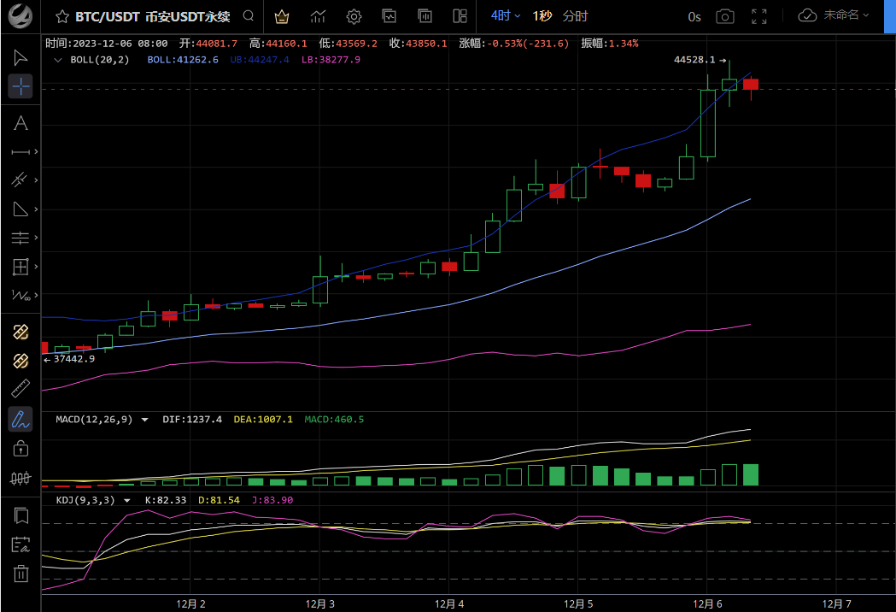Select the Fibonacci levels tool
Viewport: 896px width, 612px height.
20,238
